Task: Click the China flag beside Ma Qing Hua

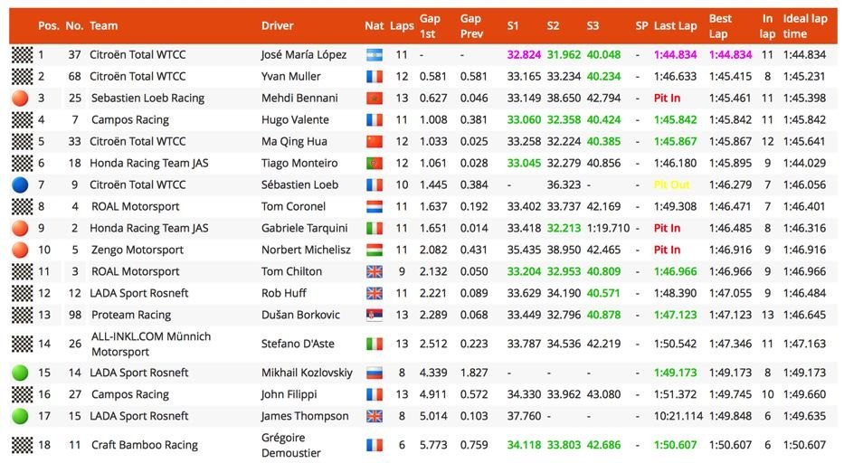Action: tap(375, 142)
